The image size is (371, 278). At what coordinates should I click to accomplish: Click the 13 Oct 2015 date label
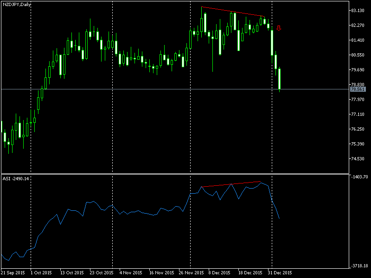72,273
